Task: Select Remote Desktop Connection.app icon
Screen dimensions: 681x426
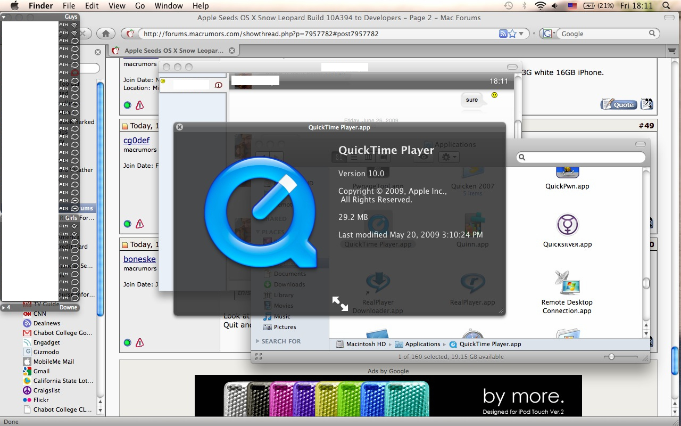Action: click(x=567, y=283)
